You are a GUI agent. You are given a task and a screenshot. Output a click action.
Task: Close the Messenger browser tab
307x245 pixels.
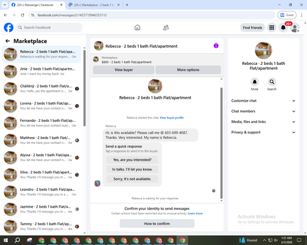[61, 5]
